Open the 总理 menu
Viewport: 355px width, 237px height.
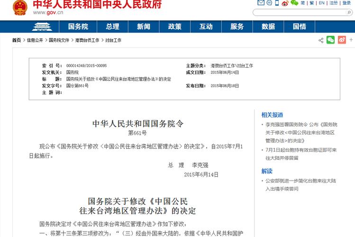tap(112, 27)
